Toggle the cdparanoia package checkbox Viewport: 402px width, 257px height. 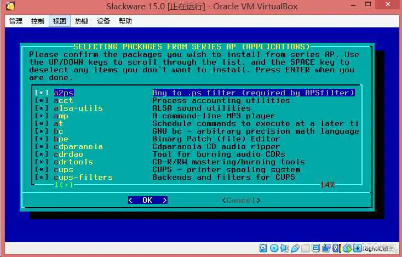coord(42,146)
